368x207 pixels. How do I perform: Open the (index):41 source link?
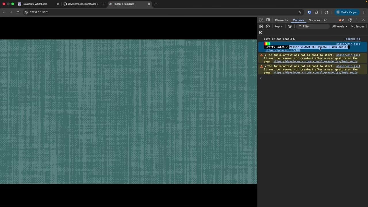point(352,39)
